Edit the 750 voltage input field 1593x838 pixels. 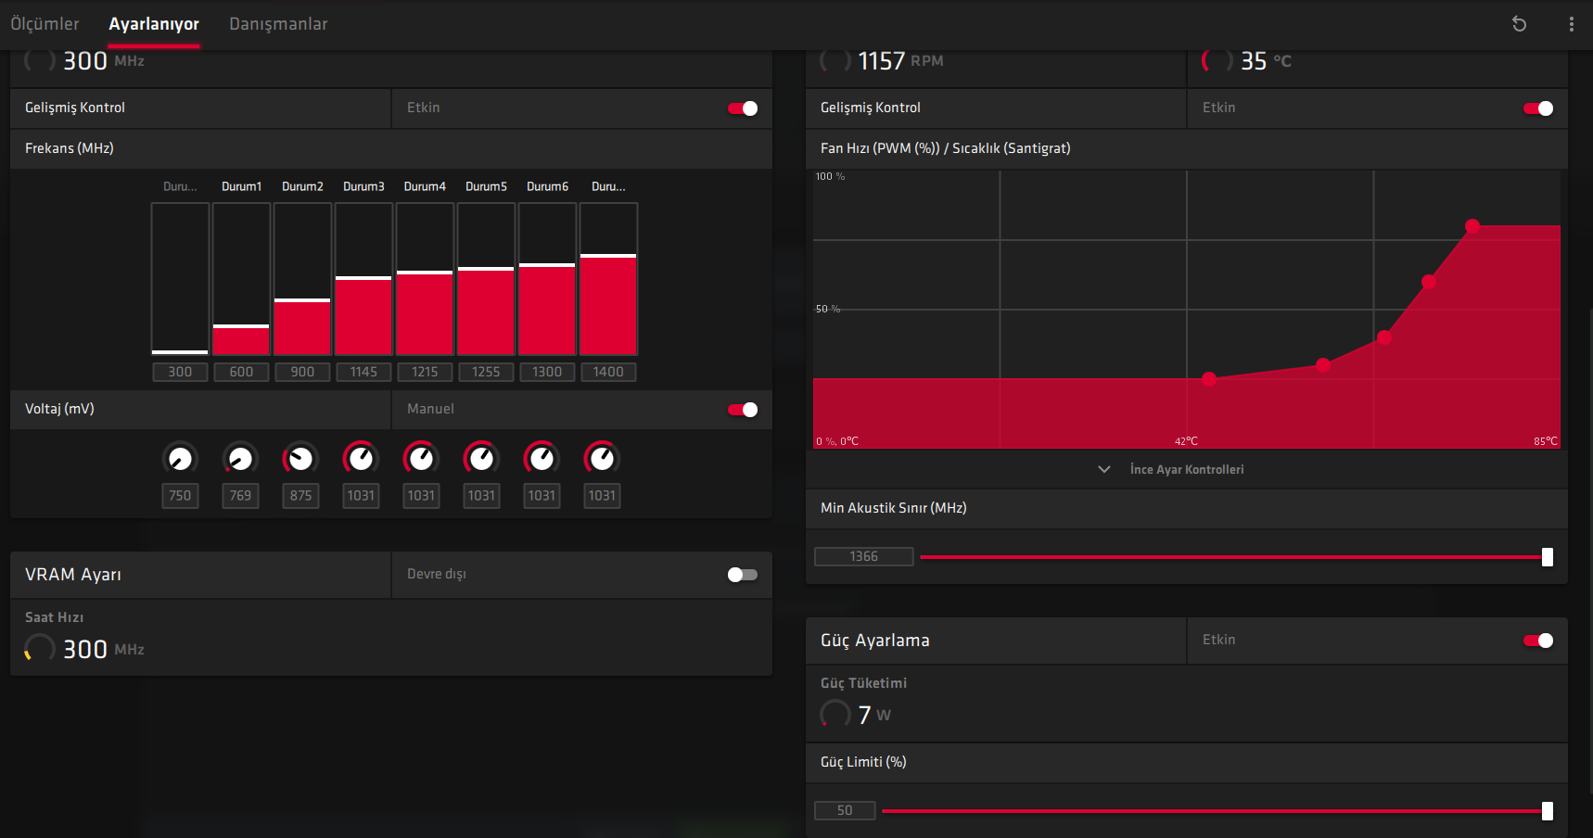point(180,496)
